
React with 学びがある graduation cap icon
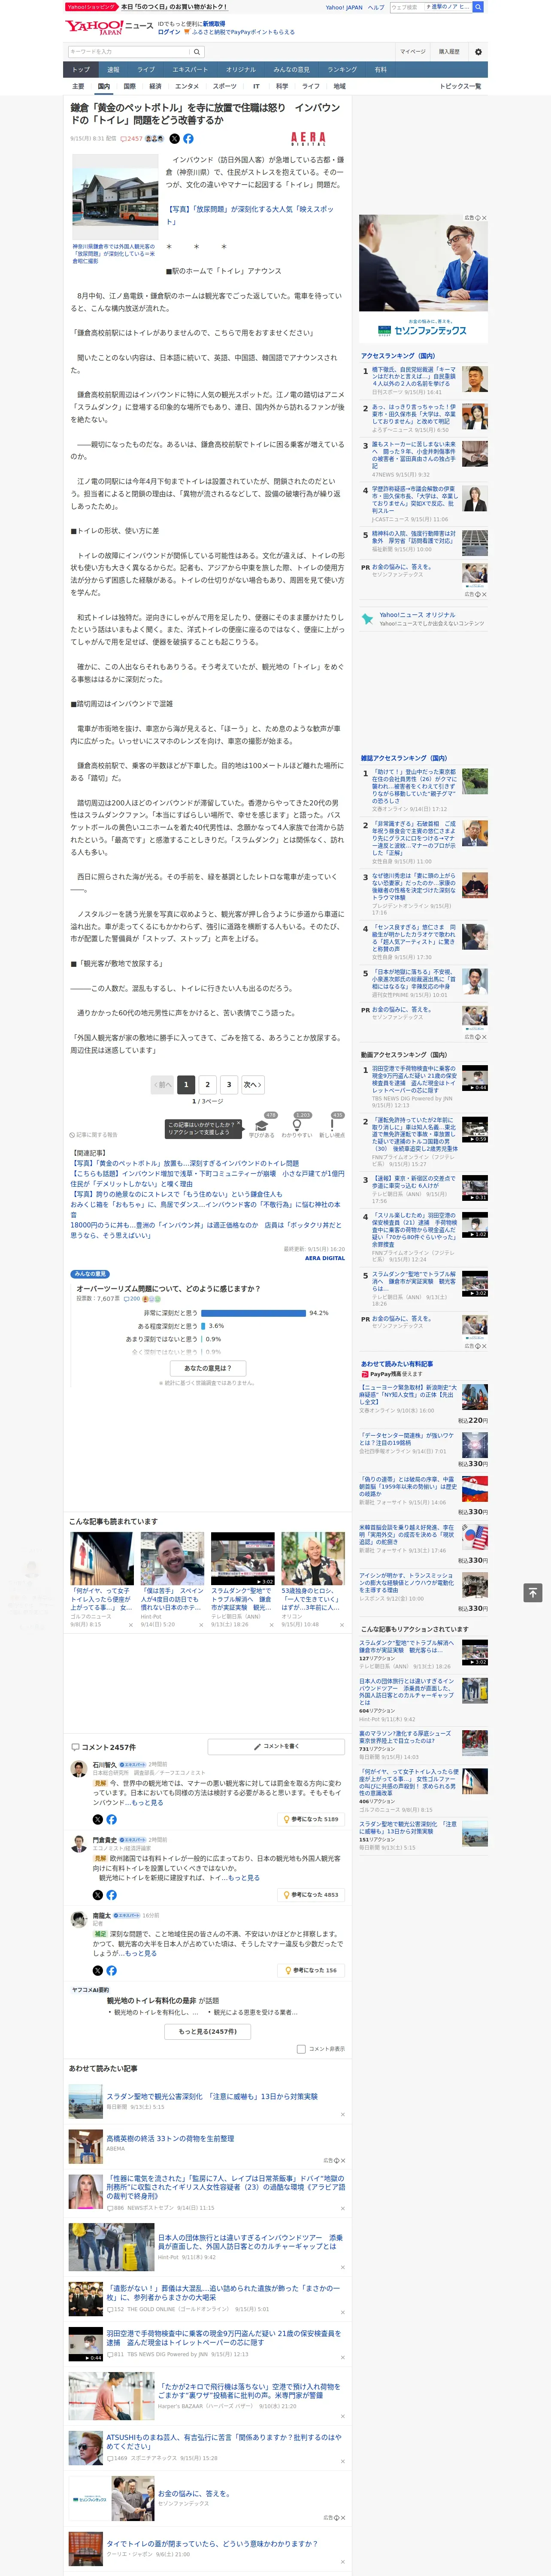[262, 1127]
